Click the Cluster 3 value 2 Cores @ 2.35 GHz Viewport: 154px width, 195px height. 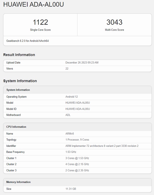(x=77, y=170)
